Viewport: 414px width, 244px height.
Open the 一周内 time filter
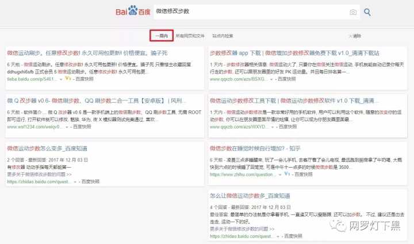pos(162,36)
